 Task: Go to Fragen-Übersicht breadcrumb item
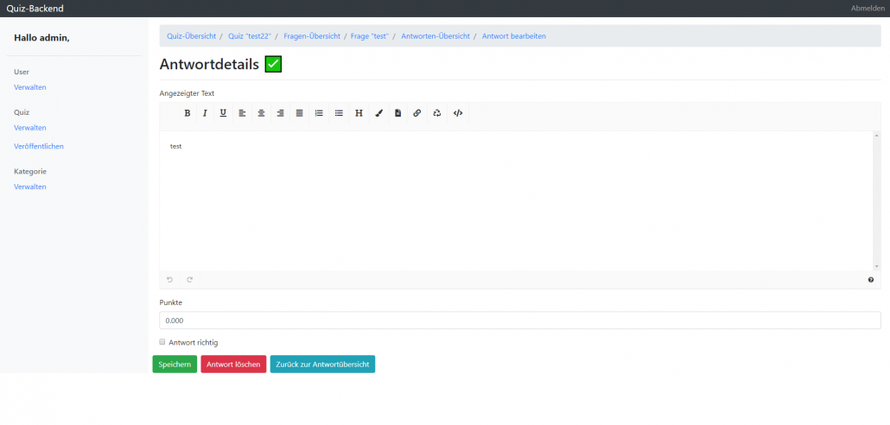point(312,36)
